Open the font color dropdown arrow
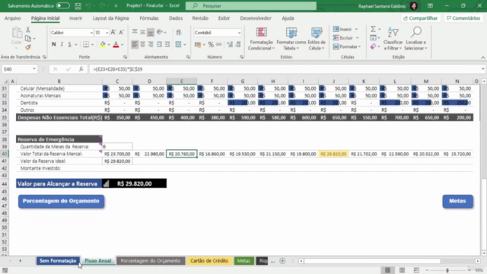The height and width of the screenshot is (274, 487). pos(122,45)
